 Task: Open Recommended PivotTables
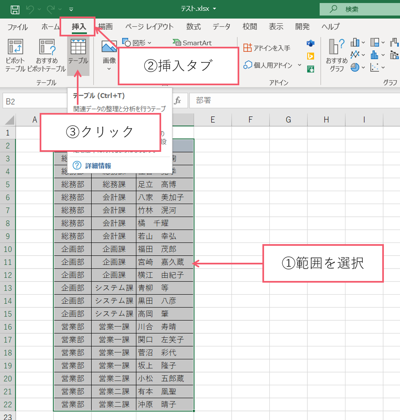(x=47, y=56)
